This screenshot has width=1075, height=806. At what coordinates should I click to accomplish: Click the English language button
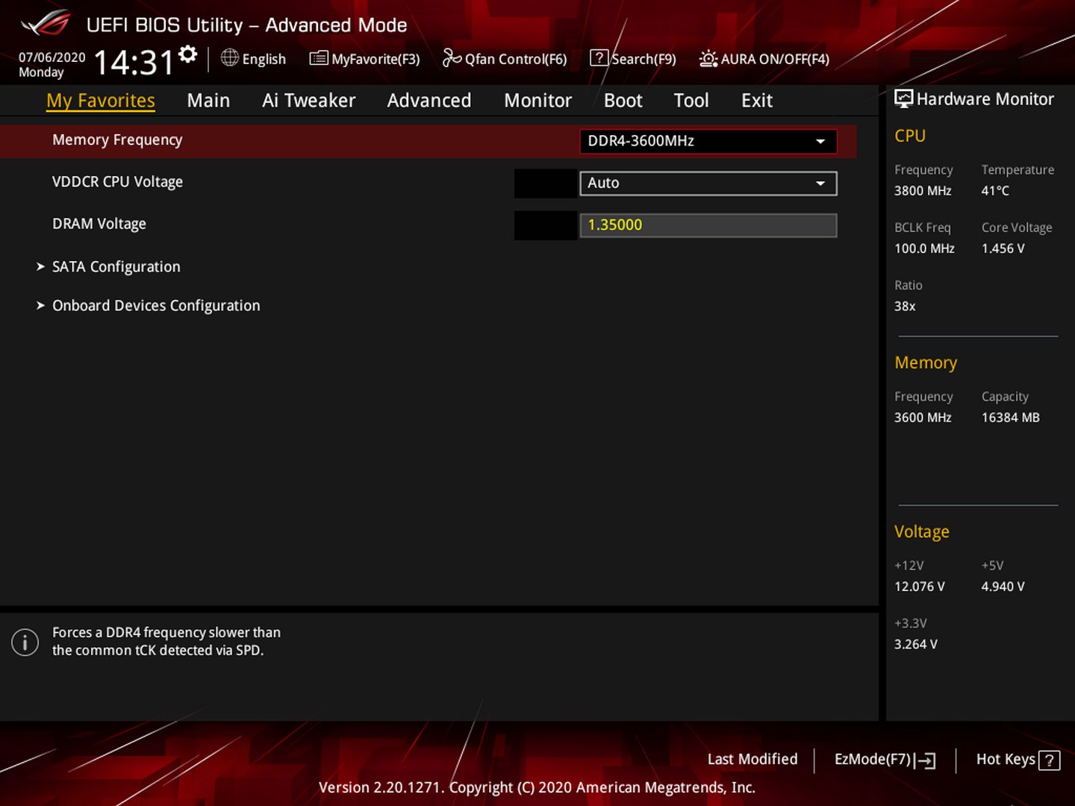coord(253,59)
